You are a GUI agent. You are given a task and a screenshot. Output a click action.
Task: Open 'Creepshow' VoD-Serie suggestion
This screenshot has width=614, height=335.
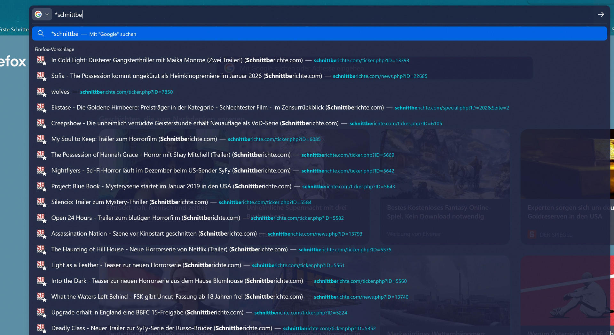pyautogui.click(x=319, y=123)
